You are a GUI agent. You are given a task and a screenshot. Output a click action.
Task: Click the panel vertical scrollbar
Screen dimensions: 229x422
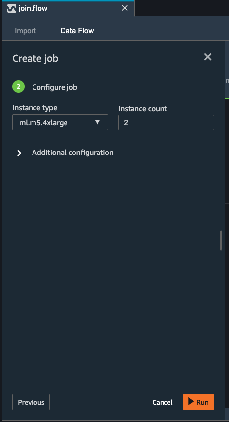(221, 240)
